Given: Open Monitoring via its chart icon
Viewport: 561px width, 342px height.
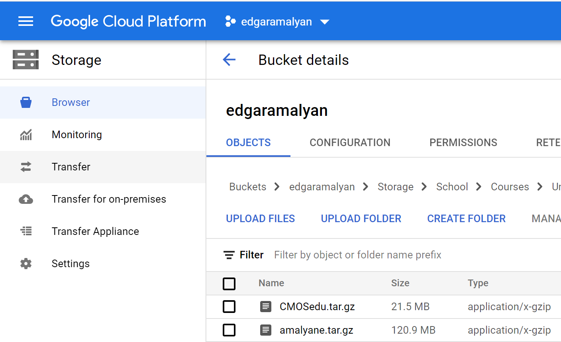Looking at the screenshot, I should [26, 135].
